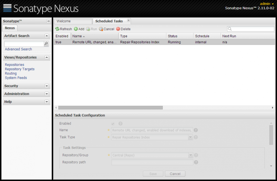Click the Save button
This screenshot has height=181, width=277.
pyautogui.click(x=153, y=174)
